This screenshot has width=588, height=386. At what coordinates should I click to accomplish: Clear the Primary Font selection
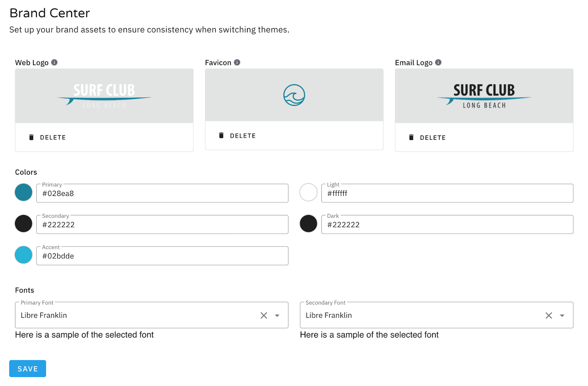point(264,316)
